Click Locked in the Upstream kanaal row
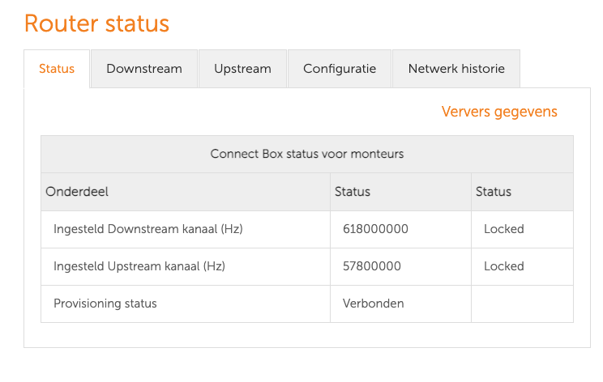Viewport: 603px width, 382px height. coord(504,266)
